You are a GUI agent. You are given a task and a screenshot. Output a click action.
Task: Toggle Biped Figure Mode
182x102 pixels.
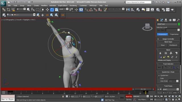click(x=160, y=53)
